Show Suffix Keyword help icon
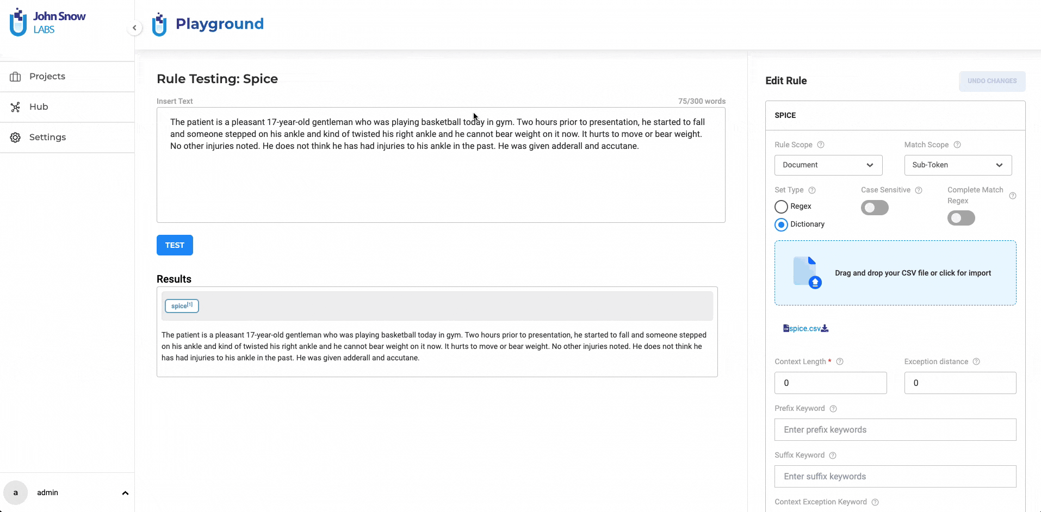1041x512 pixels. coord(833,455)
